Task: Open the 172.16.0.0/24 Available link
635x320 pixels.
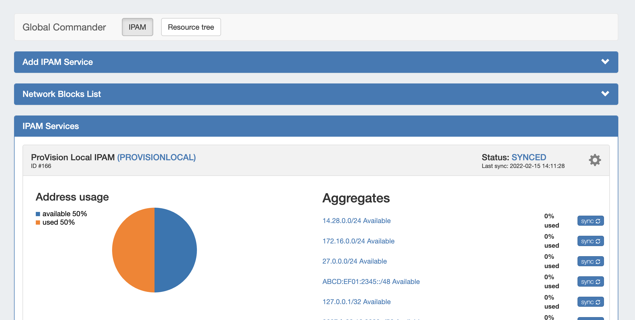Action: 358,241
